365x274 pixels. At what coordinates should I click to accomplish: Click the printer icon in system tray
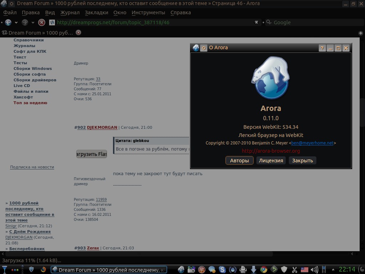[243, 270]
